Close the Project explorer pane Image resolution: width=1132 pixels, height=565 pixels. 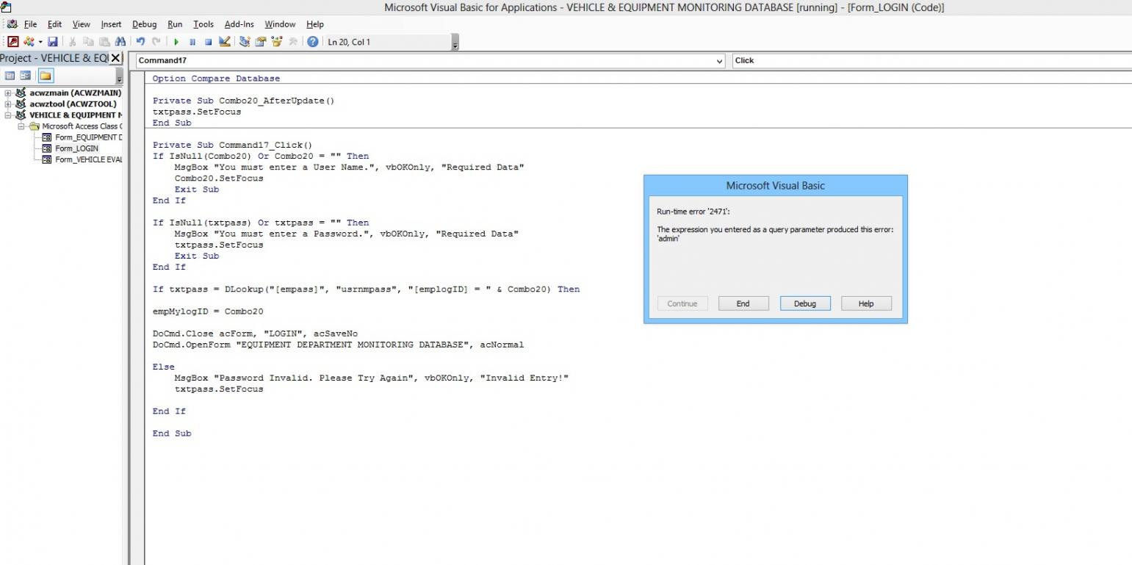(115, 58)
